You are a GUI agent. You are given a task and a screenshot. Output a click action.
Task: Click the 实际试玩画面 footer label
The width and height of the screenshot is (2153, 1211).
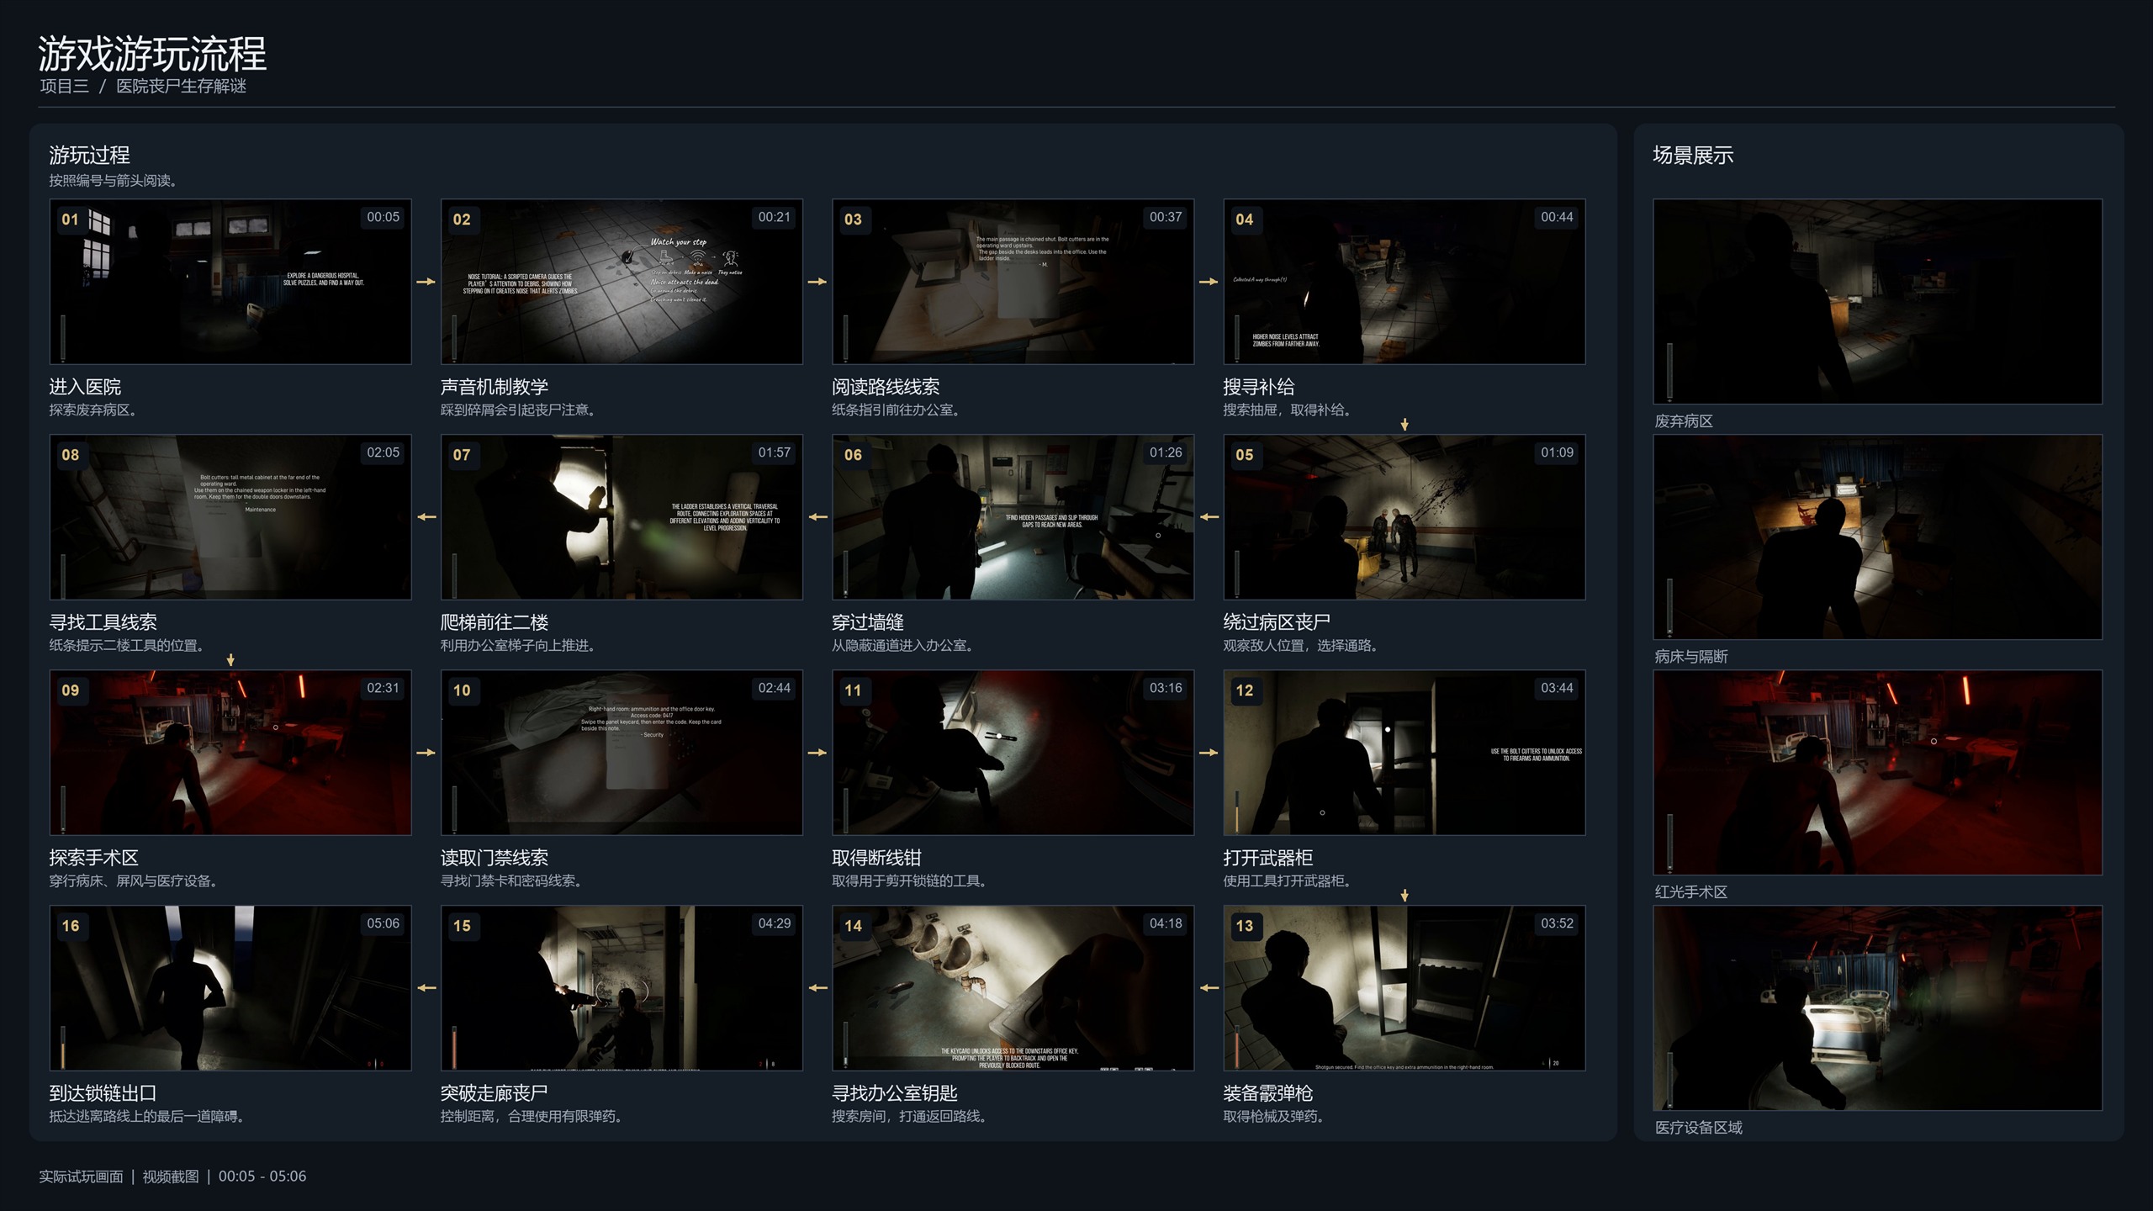[81, 1177]
